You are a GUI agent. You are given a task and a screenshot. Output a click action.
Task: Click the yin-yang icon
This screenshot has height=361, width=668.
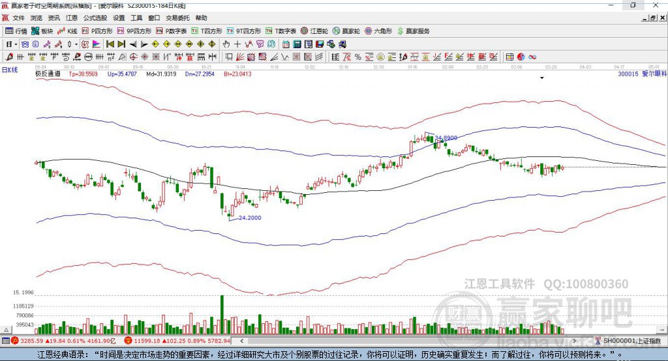521,57
